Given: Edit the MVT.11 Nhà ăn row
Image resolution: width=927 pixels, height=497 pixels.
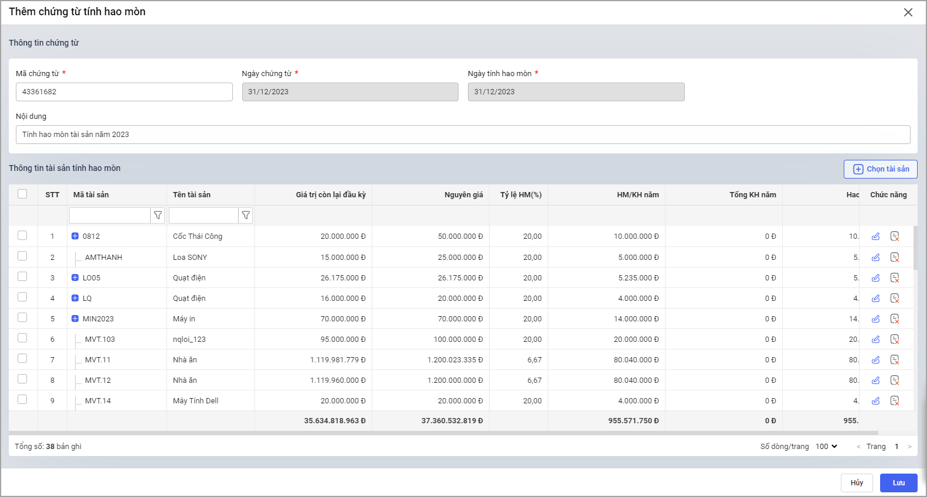Looking at the screenshot, I should point(875,360).
